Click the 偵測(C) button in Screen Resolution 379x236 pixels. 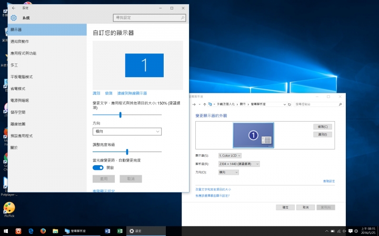(x=323, y=127)
